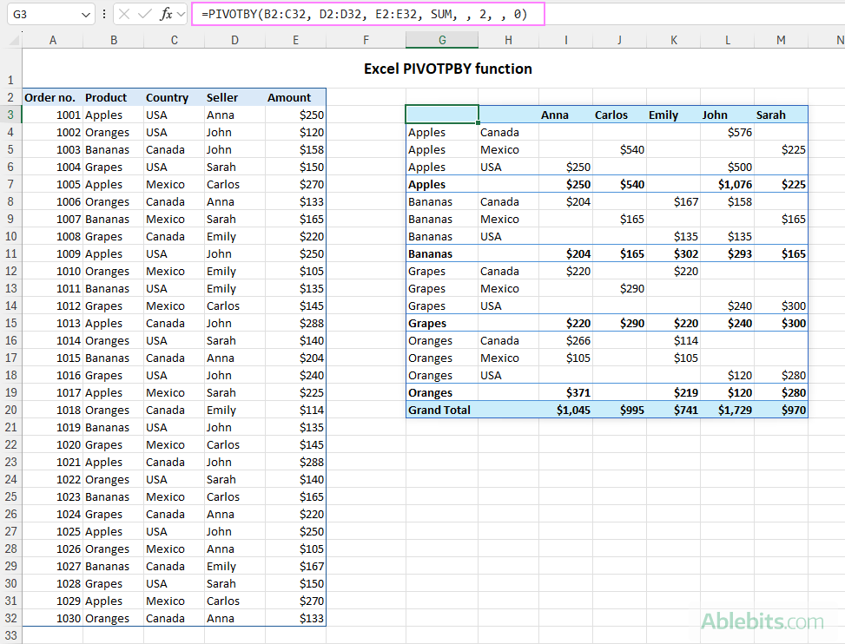
Task: Open Insert Function using the fx icon
Action: click(166, 15)
